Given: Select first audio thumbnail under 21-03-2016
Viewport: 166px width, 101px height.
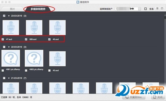Looking at the screenshot, I should [11, 88].
